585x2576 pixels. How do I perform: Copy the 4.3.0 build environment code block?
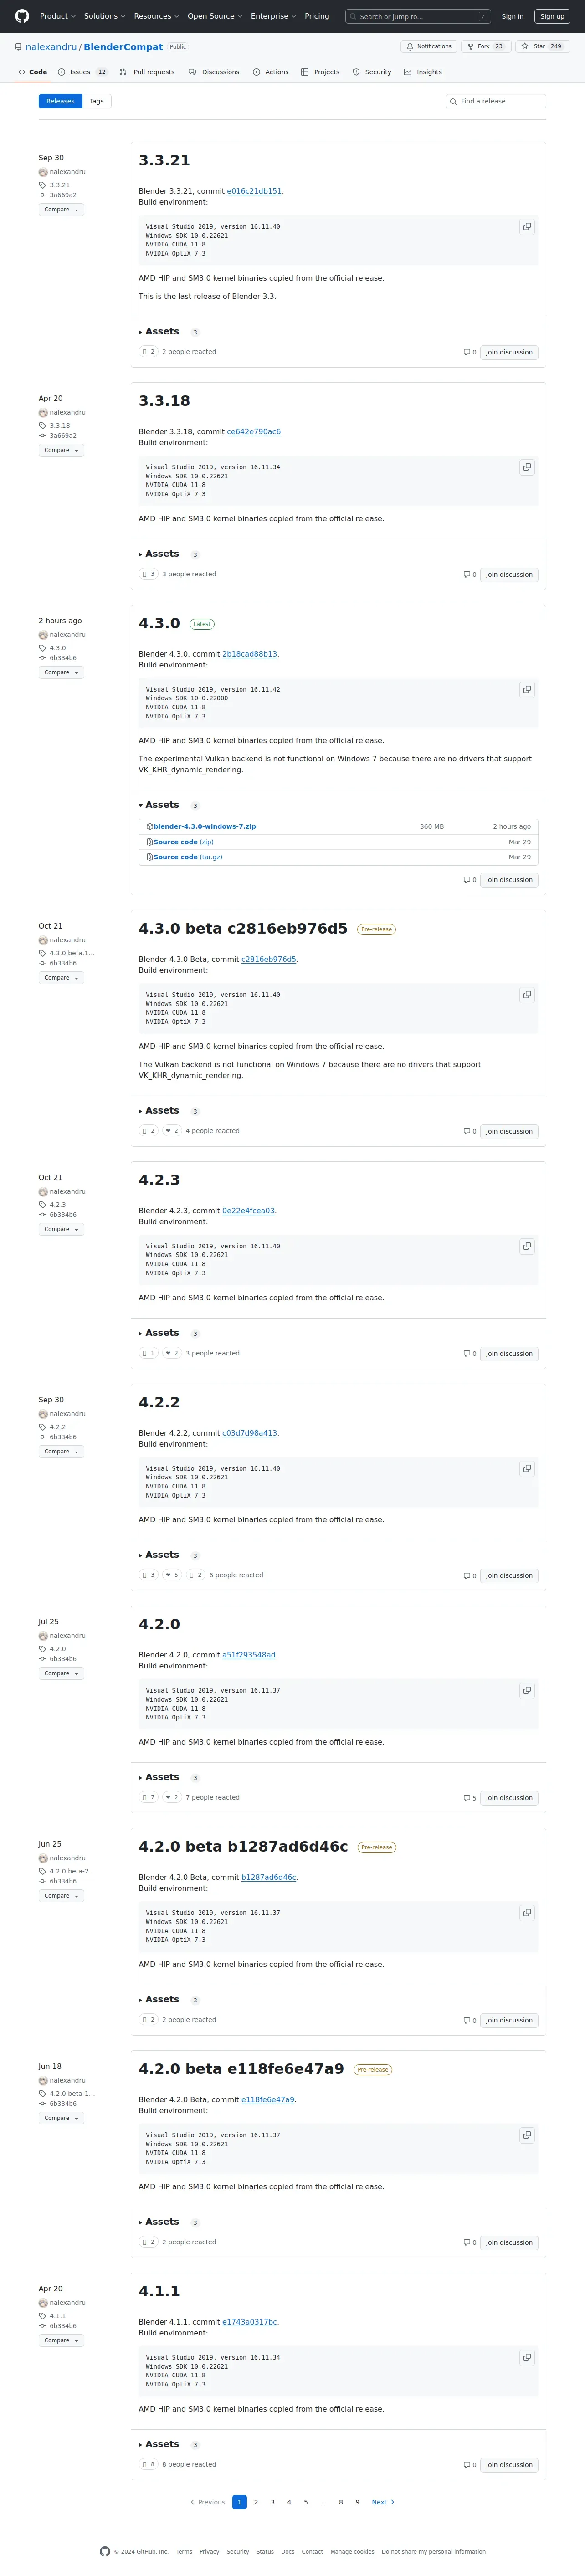pos(526,690)
